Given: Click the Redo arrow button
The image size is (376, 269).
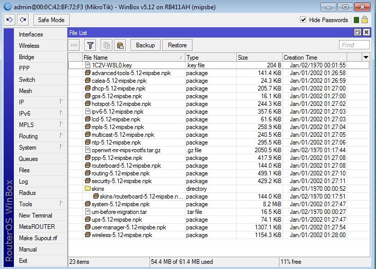Looking at the screenshot, I should point(23,20).
